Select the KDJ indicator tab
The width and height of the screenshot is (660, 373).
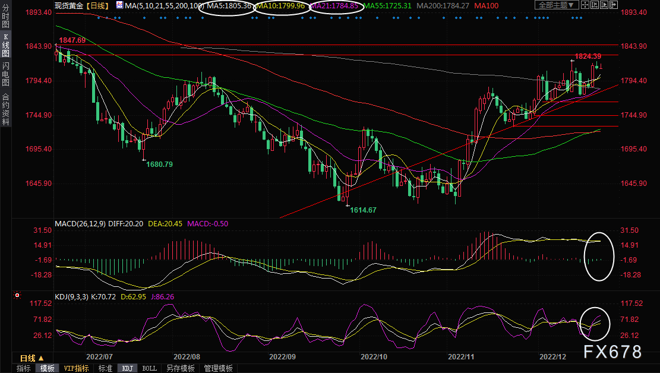click(x=127, y=368)
